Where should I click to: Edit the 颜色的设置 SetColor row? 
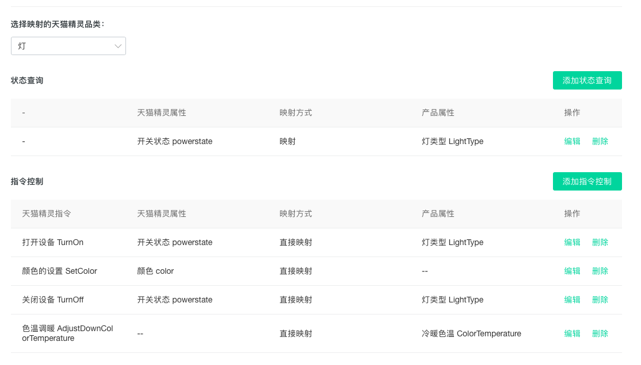coord(572,271)
